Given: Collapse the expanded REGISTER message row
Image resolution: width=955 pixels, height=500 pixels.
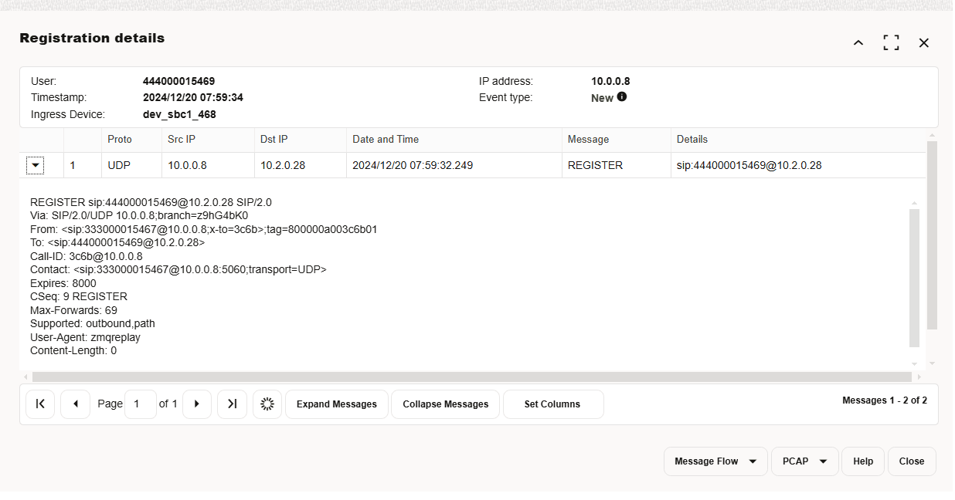Looking at the screenshot, I should coord(35,165).
